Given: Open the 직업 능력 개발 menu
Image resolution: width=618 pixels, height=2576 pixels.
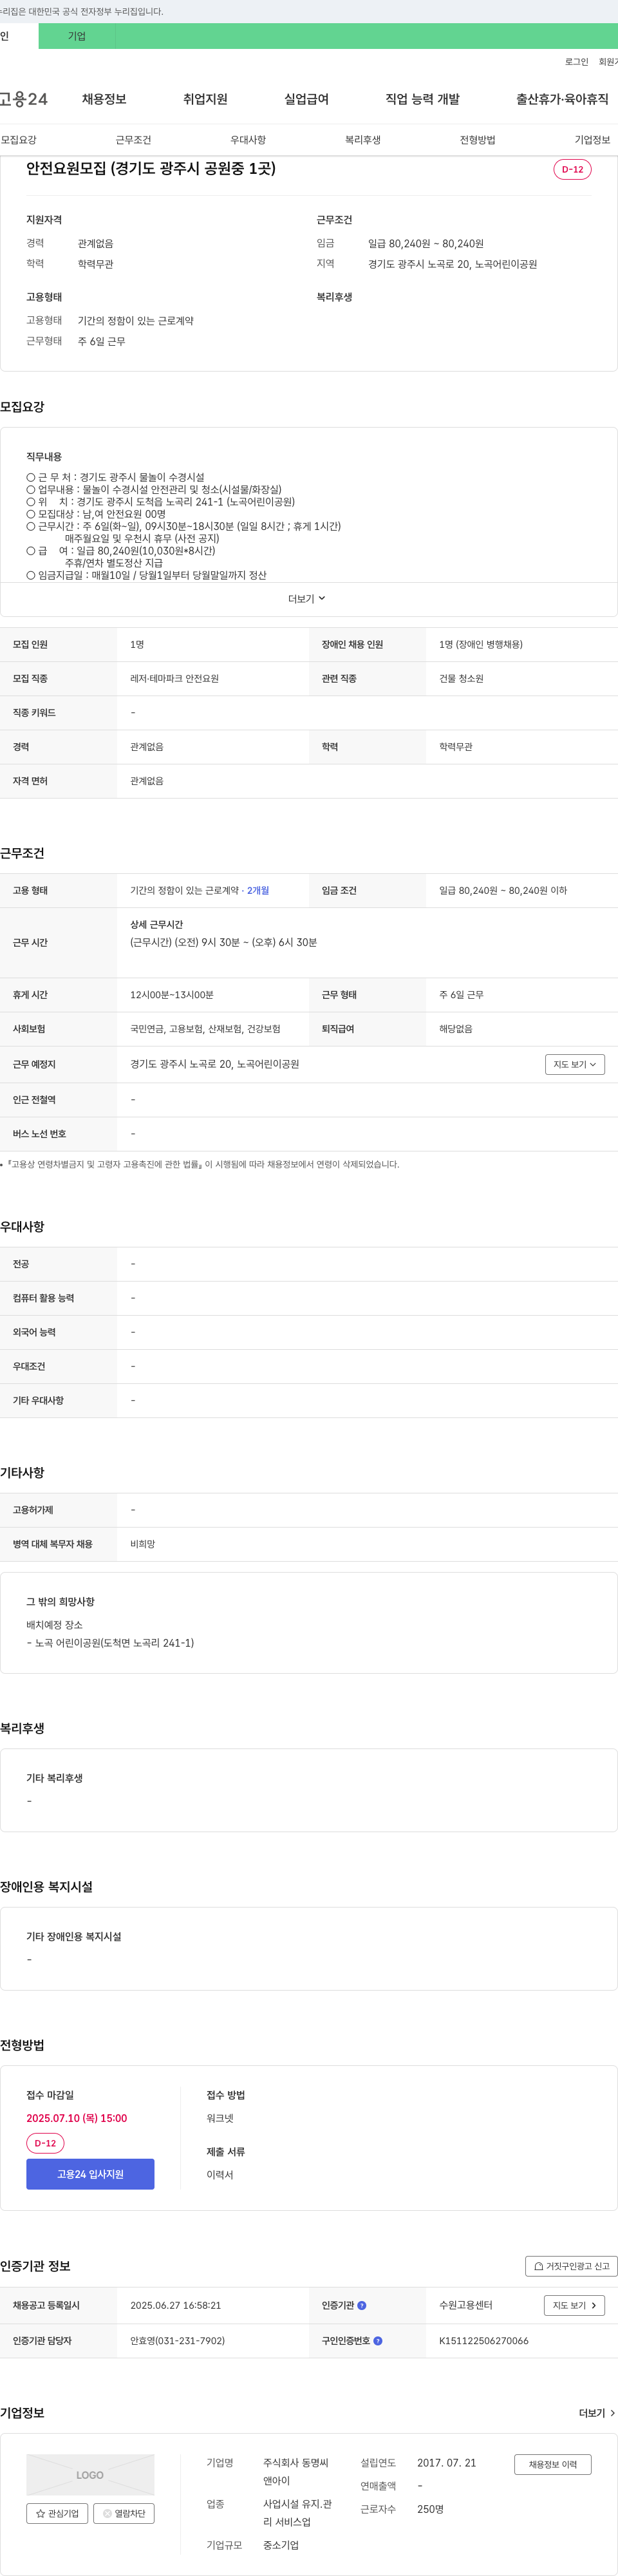Looking at the screenshot, I should click(x=422, y=99).
